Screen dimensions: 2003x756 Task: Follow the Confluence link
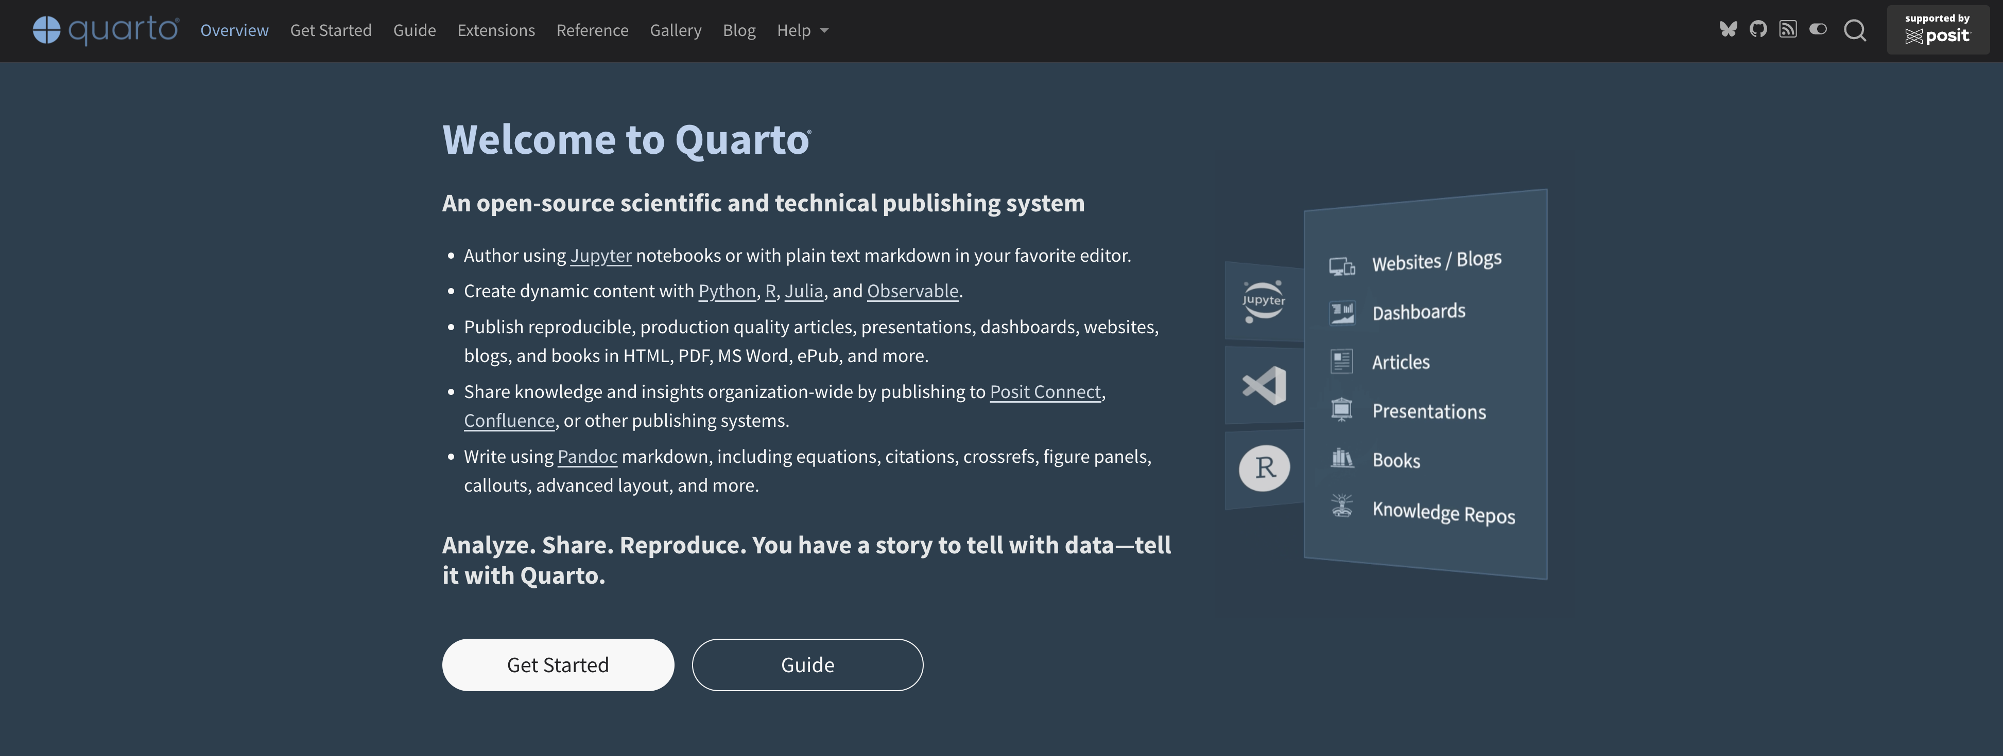pos(509,420)
